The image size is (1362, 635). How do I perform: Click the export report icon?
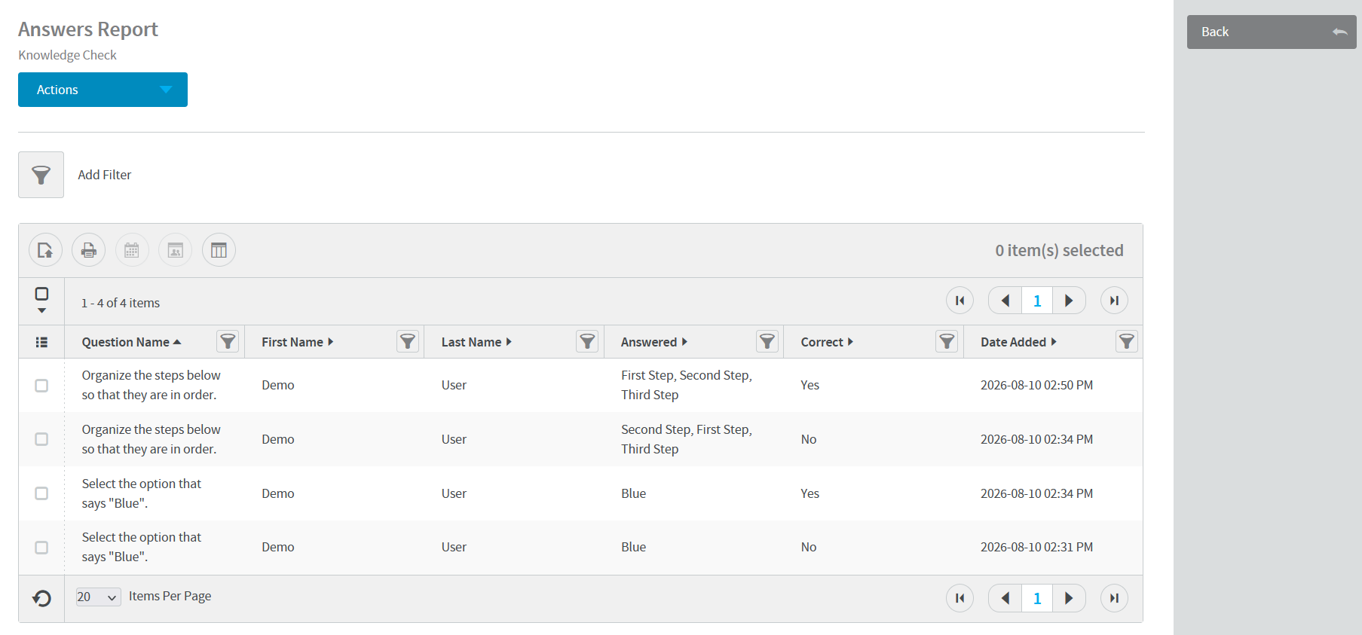[45, 250]
